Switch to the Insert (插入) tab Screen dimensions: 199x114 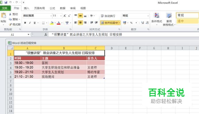[x=26, y=8]
